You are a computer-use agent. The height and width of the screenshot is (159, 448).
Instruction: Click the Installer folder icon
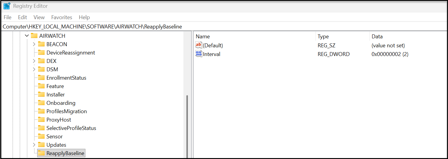click(41, 95)
